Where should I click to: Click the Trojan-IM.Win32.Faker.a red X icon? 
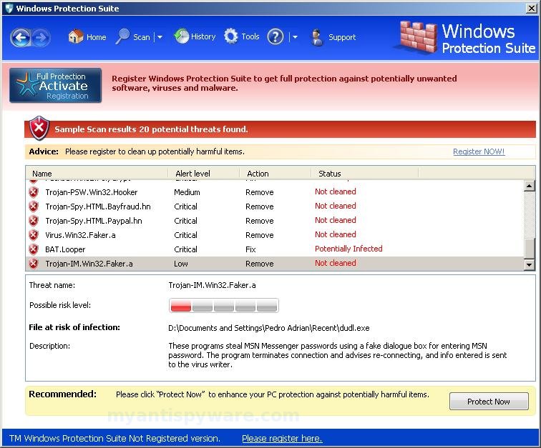click(34, 264)
